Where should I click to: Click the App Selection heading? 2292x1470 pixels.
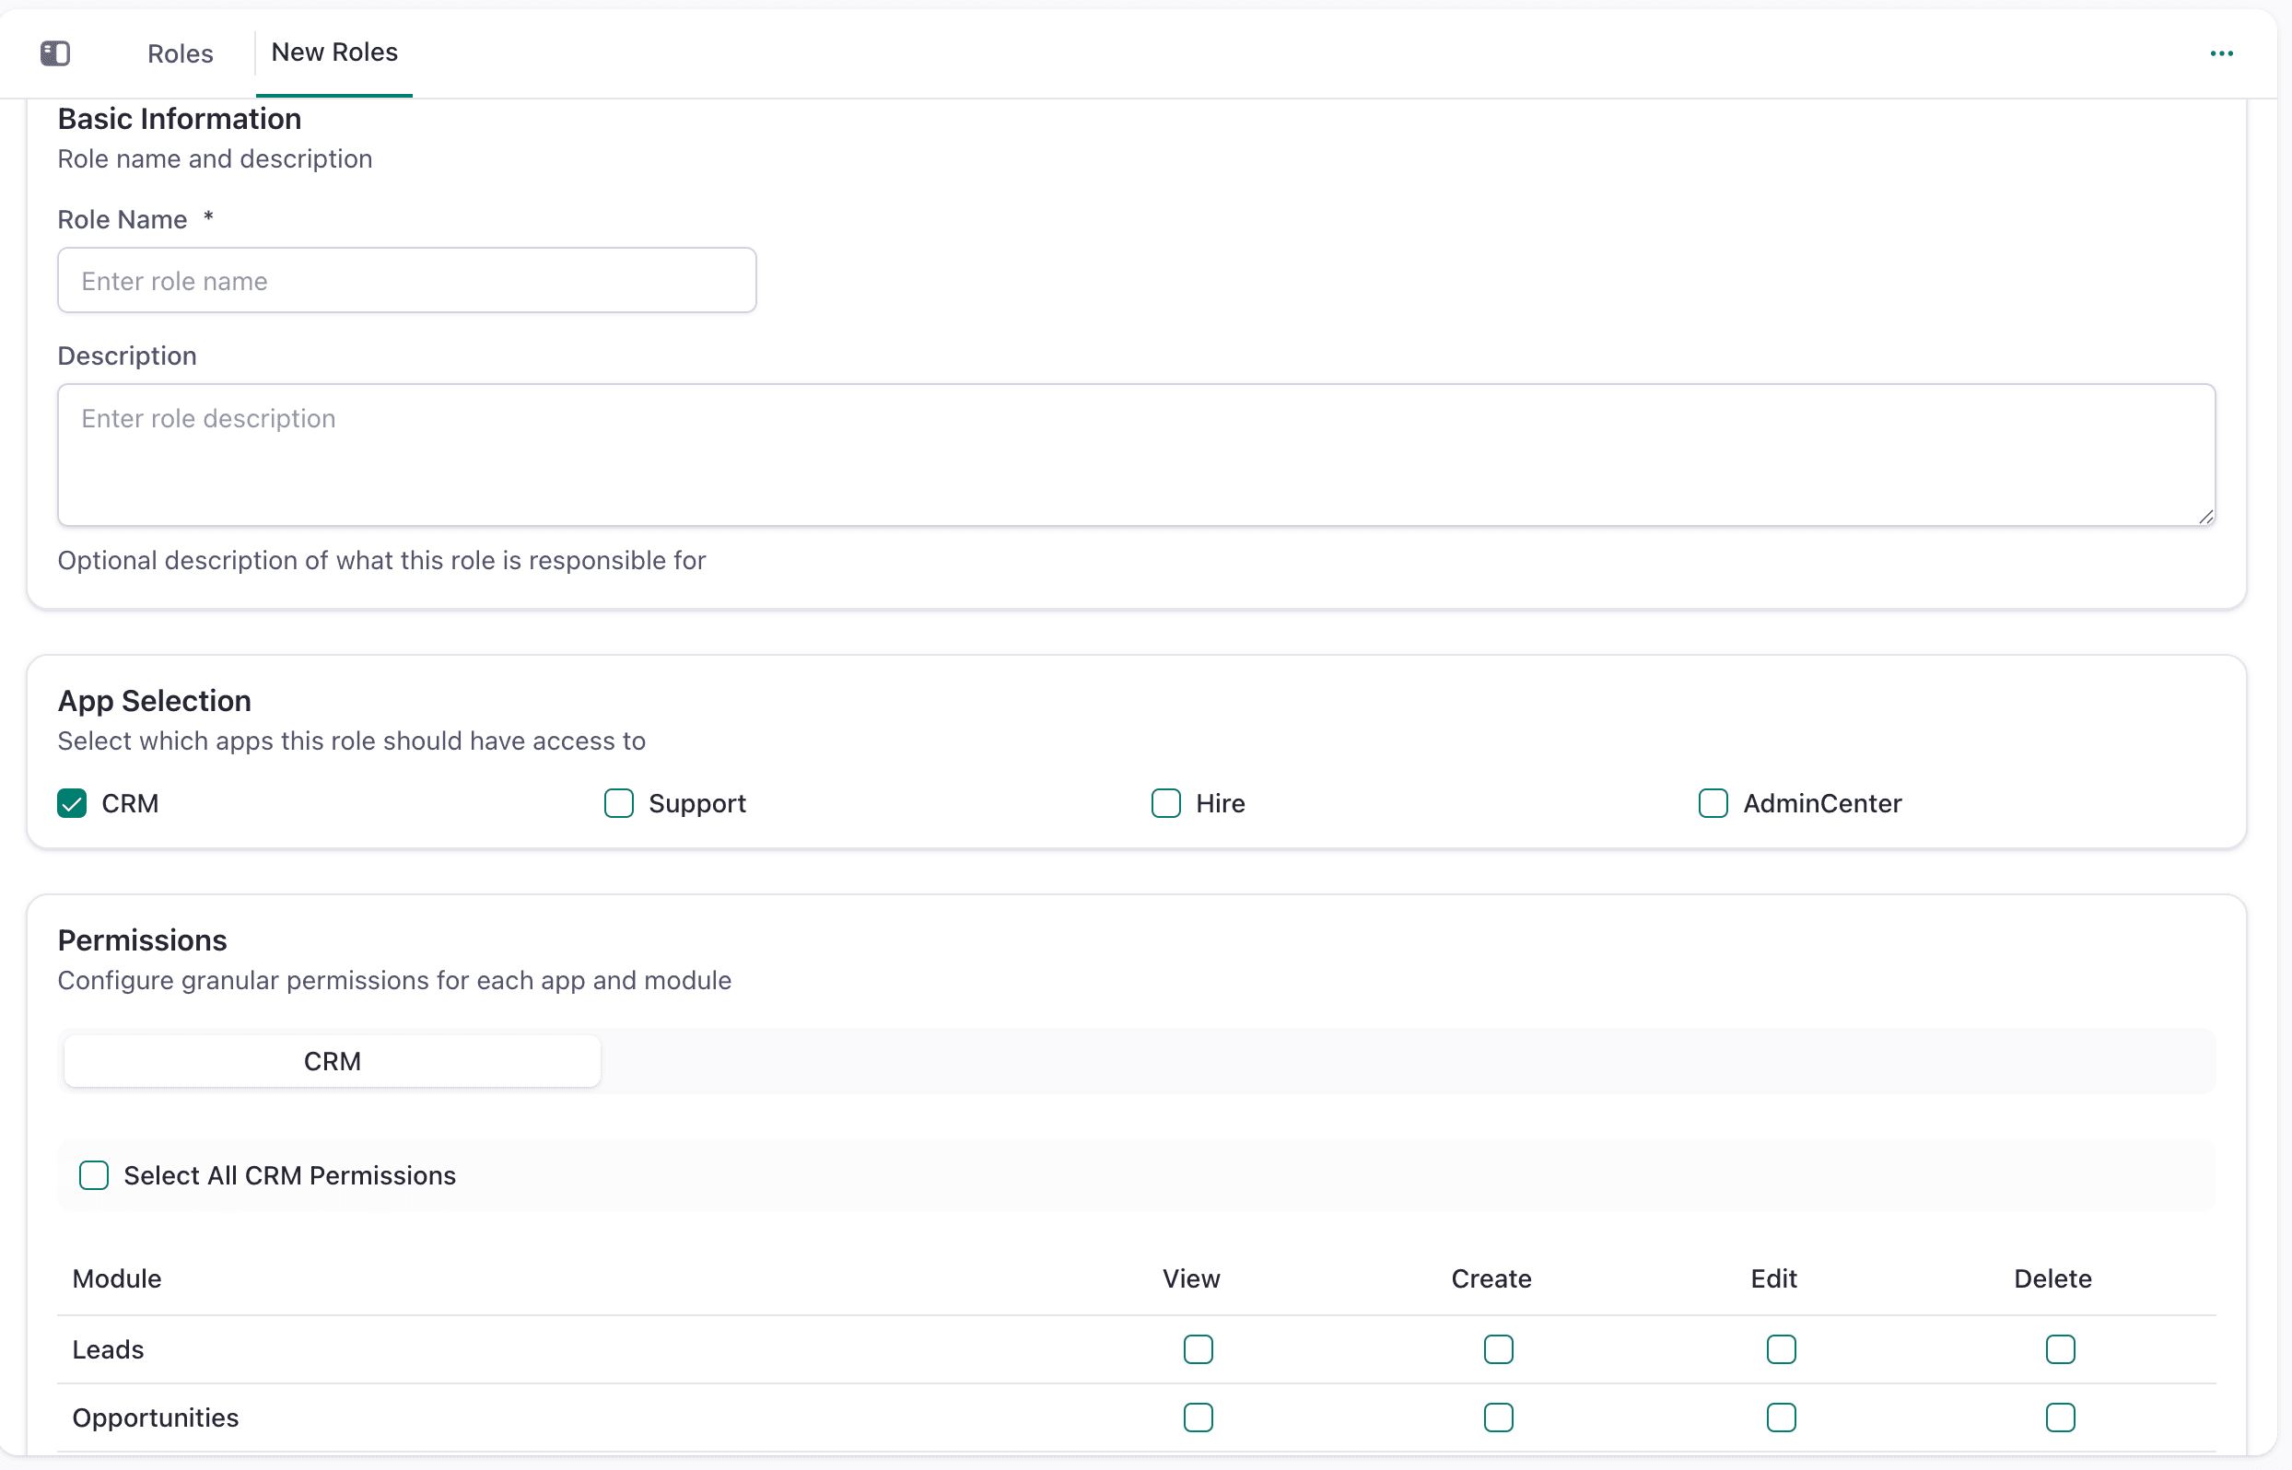pos(155,702)
